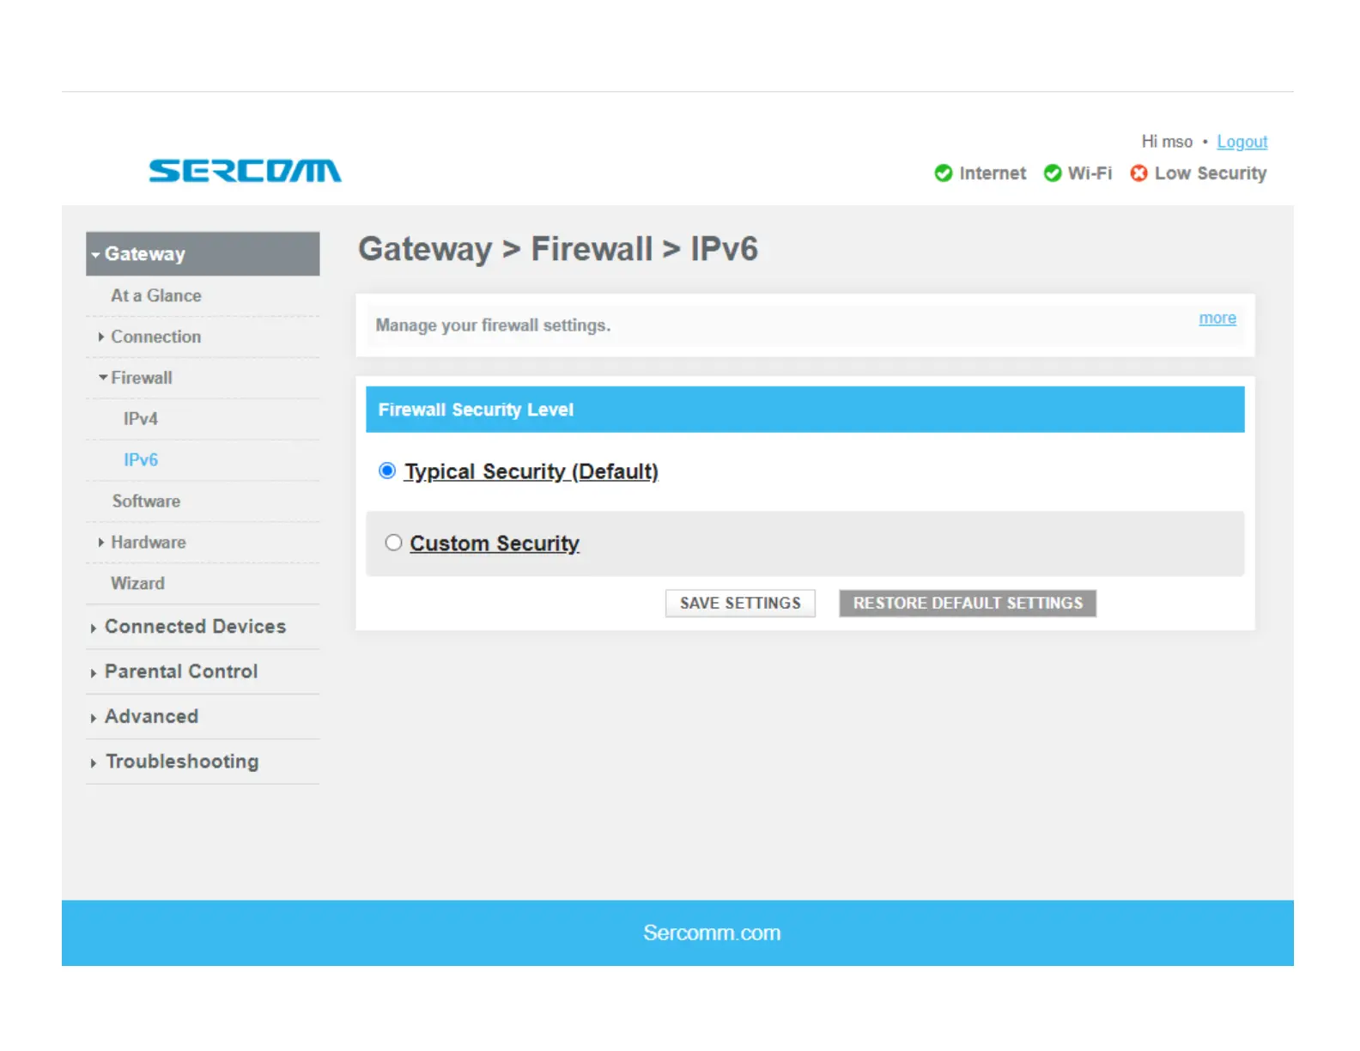Viewport: 1360px width, 1051px height.
Task: Click the green Internet status checkmark icon
Action: click(943, 173)
